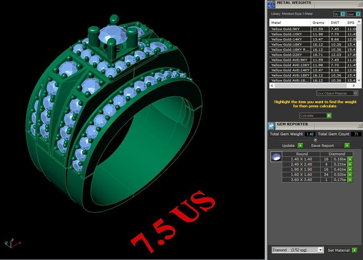Close the Gem Reporter panel

pyautogui.click(x=360, y=125)
